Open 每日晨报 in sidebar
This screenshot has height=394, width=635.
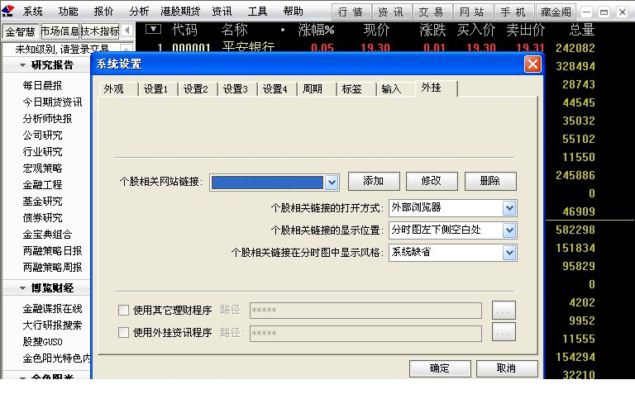(x=42, y=86)
